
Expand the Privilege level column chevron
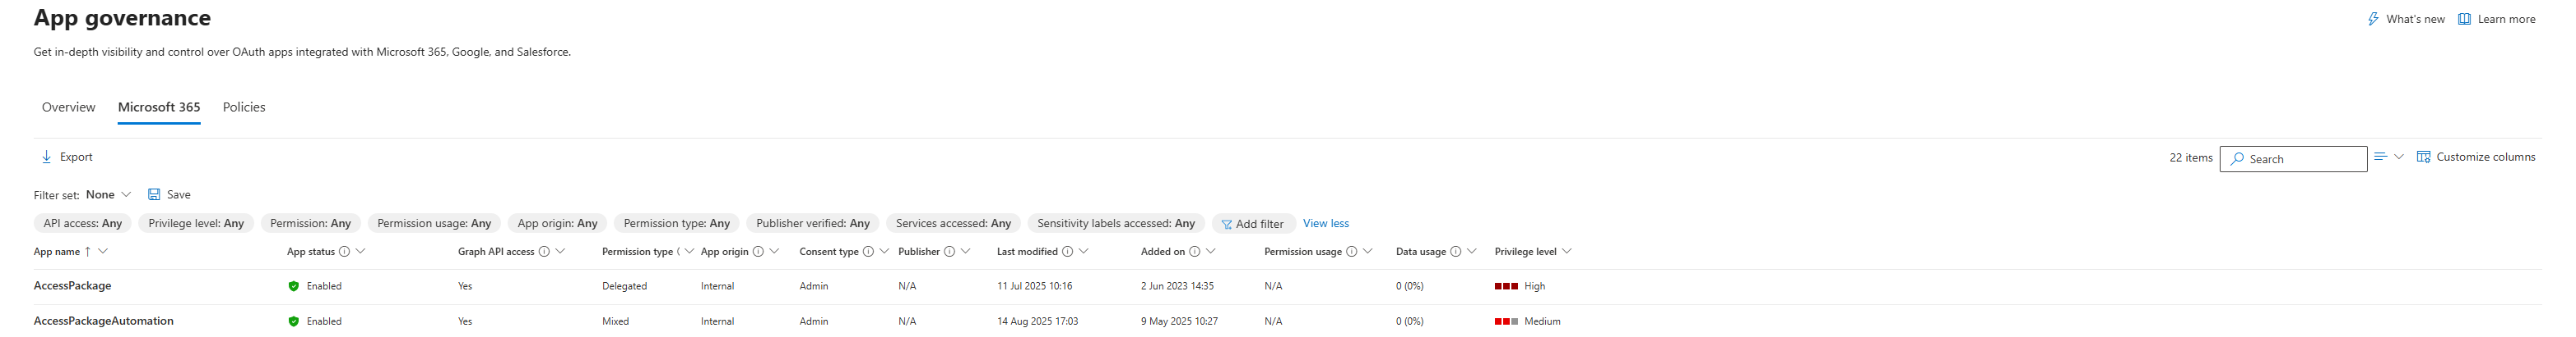(1566, 251)
